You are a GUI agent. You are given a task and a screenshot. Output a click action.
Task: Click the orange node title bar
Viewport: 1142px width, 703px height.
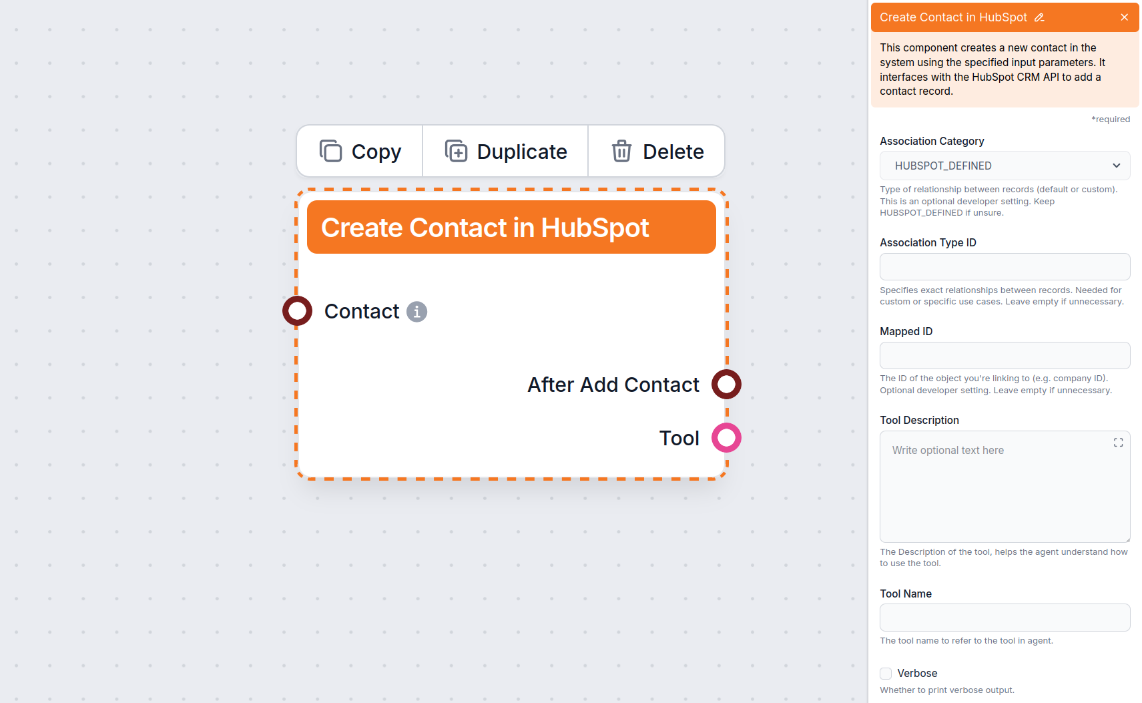pyautogui.click(x=511, y=227)
